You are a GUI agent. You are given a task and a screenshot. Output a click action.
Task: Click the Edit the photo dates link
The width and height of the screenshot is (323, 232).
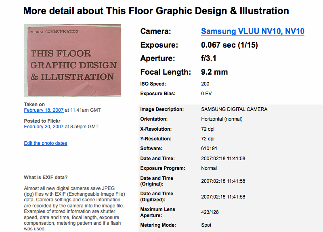(x=46, y=143)
